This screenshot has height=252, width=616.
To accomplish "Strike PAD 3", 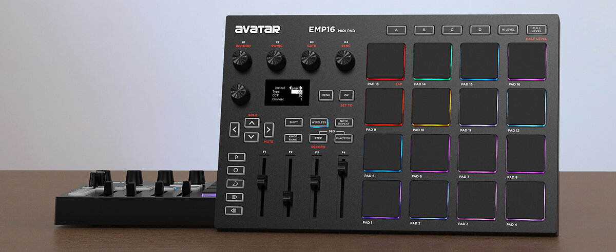I will coord(477,200).
